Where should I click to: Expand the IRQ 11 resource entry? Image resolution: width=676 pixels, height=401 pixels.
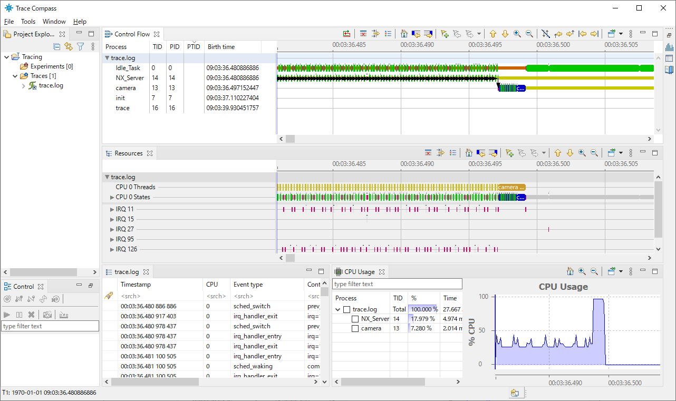112,209
